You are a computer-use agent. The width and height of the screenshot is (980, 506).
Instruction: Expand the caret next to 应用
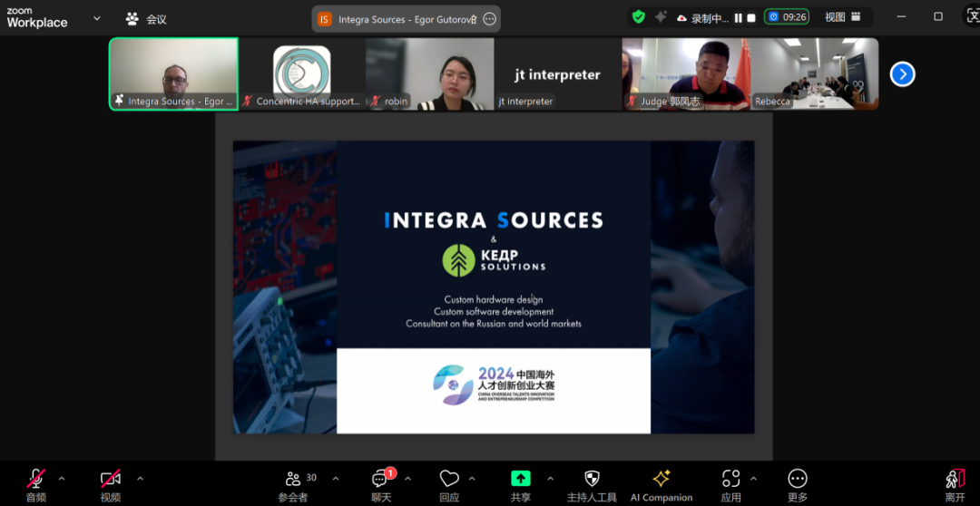click(x=753, y=479)
